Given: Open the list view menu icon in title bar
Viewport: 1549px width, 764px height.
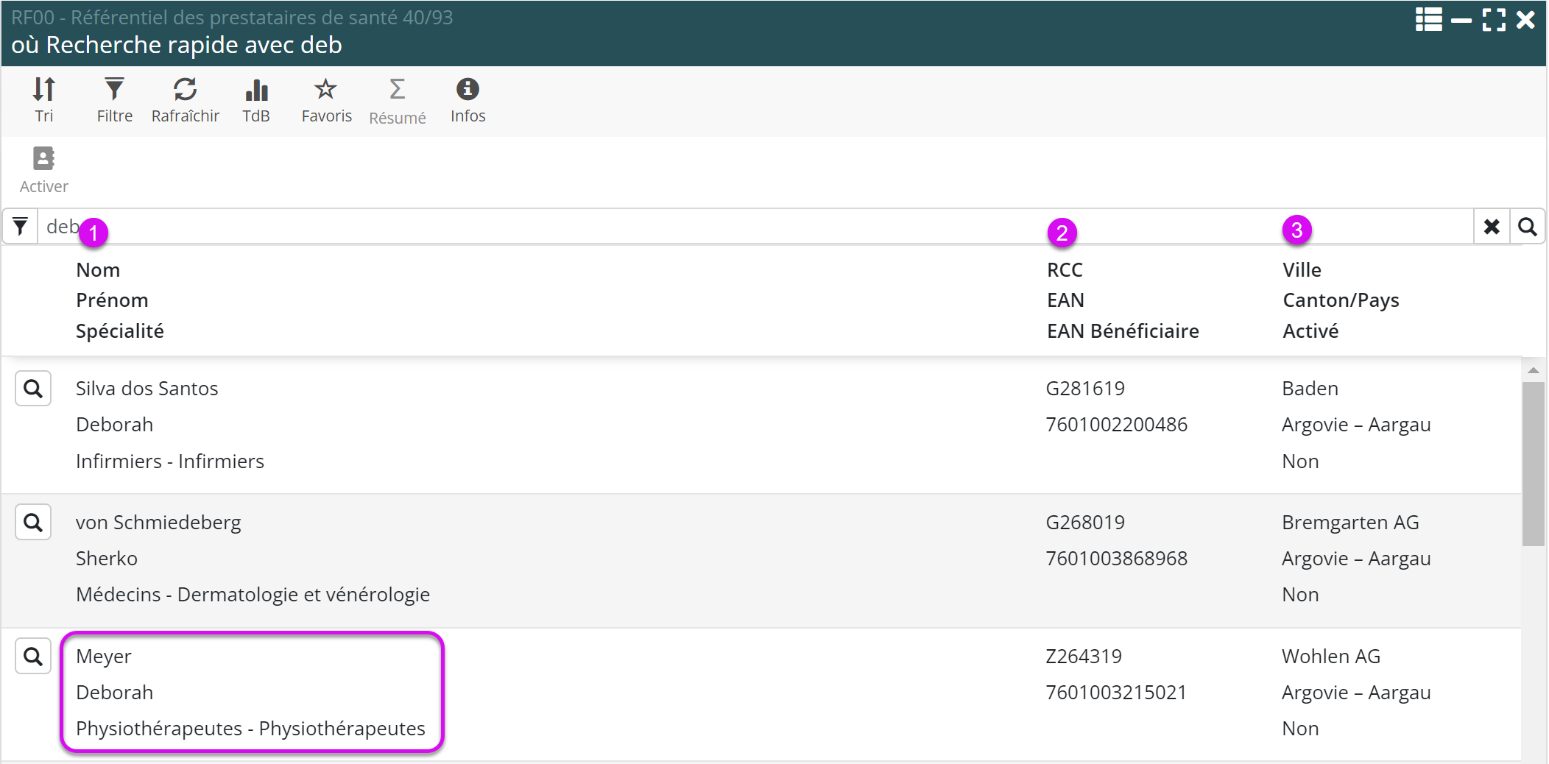Looking at the screenshot, I should [1428, 20].
